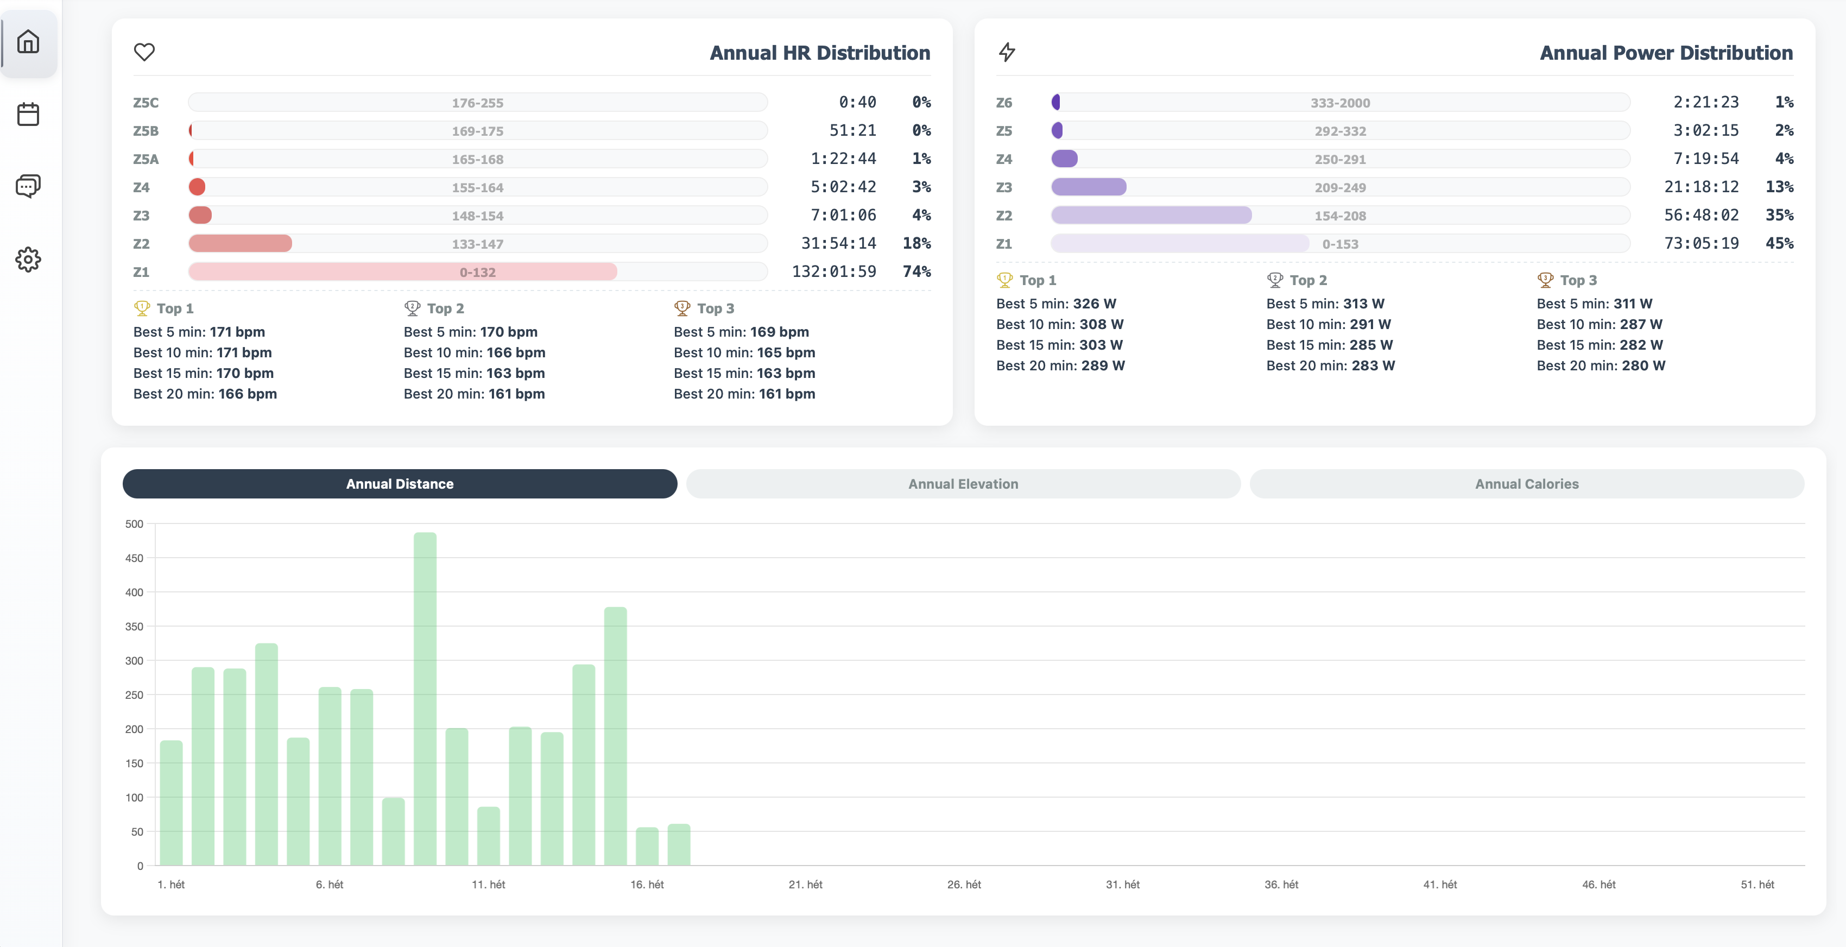1846x947 pixels.
Task: Open Settings via the gear icon
Action: coord(29,260)
